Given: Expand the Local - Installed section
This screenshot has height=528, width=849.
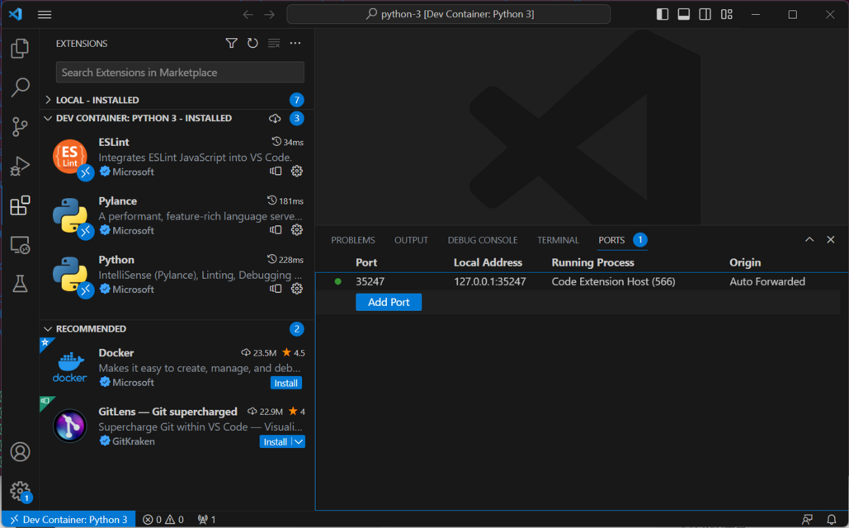Looking at the screenshot, I should point(97,100).
